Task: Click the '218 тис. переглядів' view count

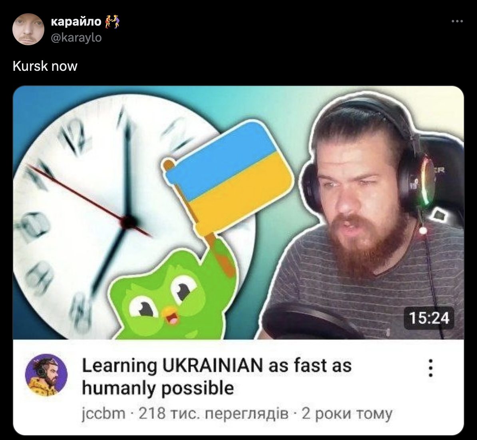Action: (x=214, y=414)
